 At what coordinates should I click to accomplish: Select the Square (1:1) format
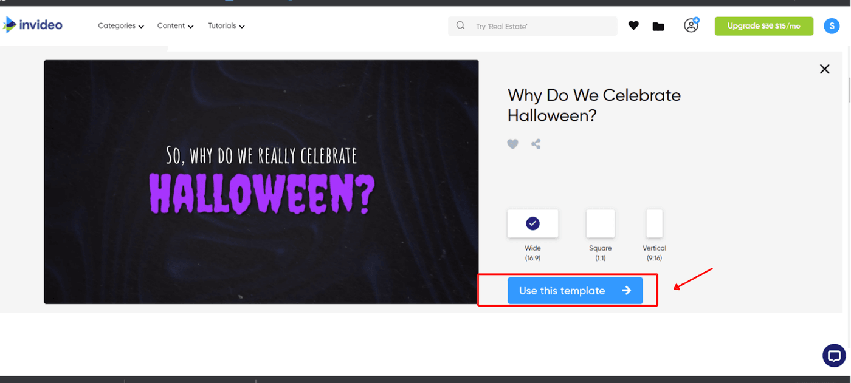(x=600, y=224)
